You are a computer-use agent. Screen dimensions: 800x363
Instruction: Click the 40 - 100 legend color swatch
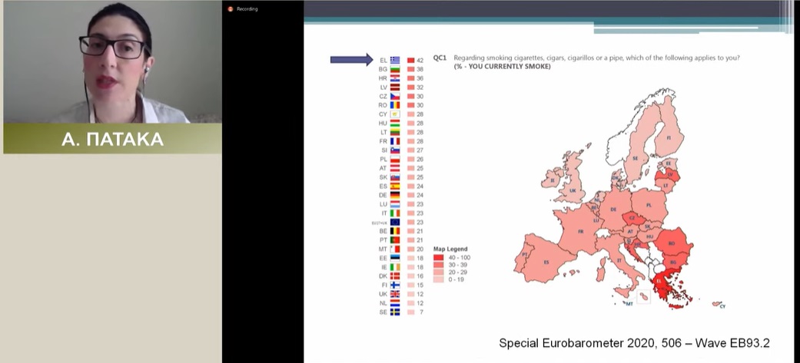pyautogui.click(x=438, y=257)
